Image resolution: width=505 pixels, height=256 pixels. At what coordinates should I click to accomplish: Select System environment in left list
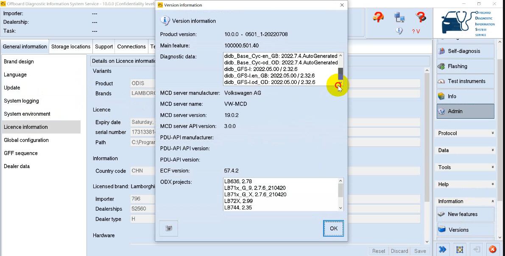(27, 114)
